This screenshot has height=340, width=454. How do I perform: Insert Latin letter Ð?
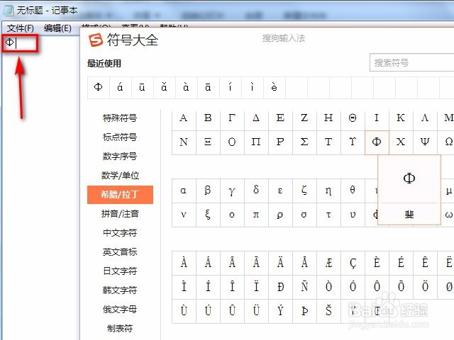(280, 287)
